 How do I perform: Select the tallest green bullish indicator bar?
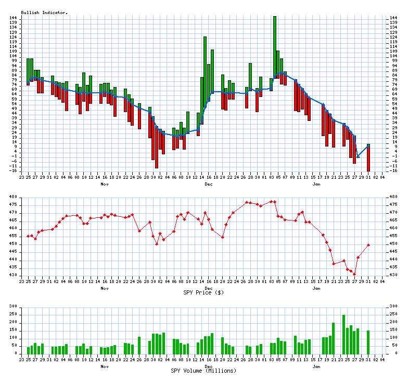275,47
